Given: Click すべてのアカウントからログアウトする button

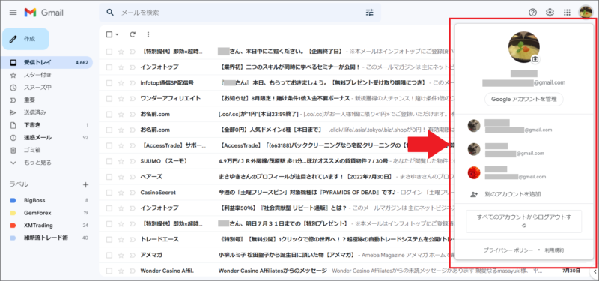Looking at the screenshot, I should (x=523, y=221).
